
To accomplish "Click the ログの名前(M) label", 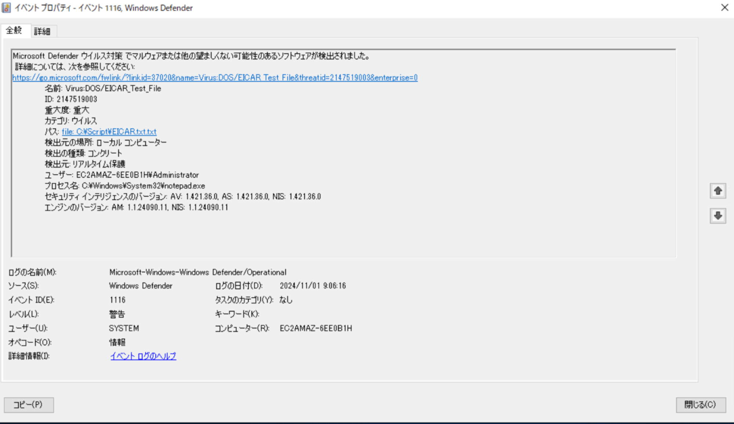I will click(32, 272).
